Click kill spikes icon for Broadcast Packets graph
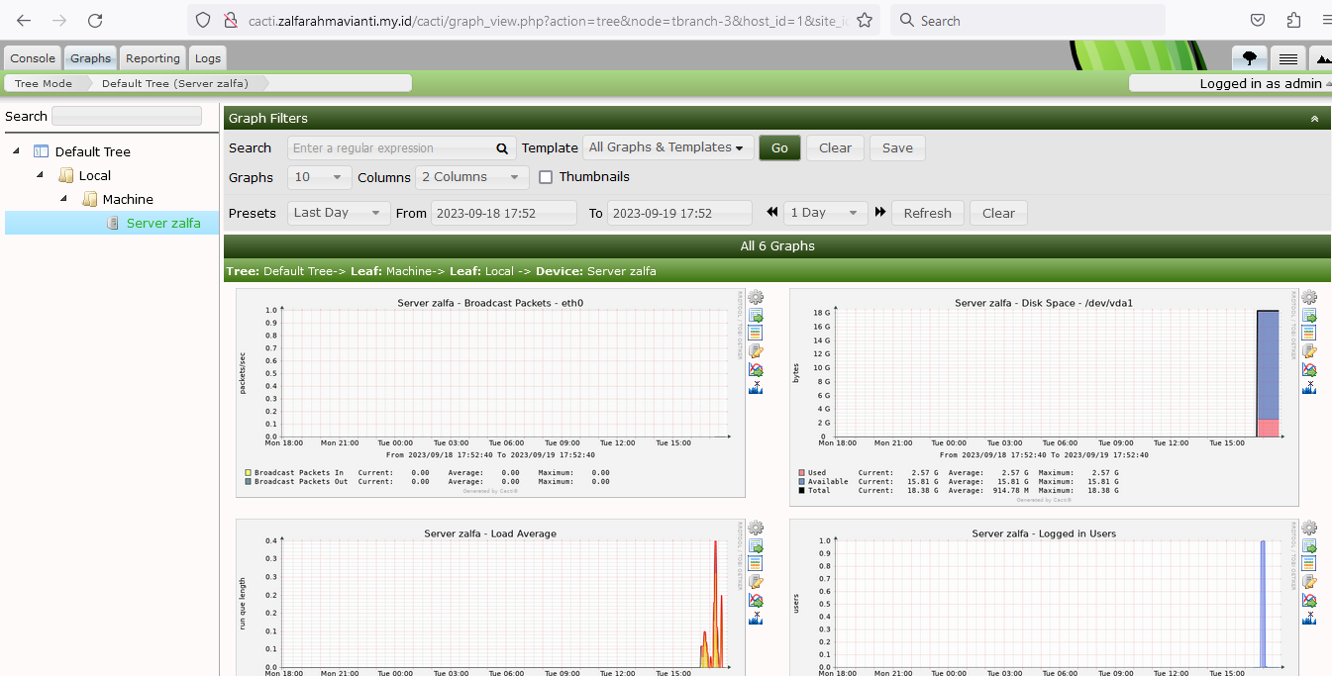The width and height of the screenshot is (1332, 676). [756, 387]
